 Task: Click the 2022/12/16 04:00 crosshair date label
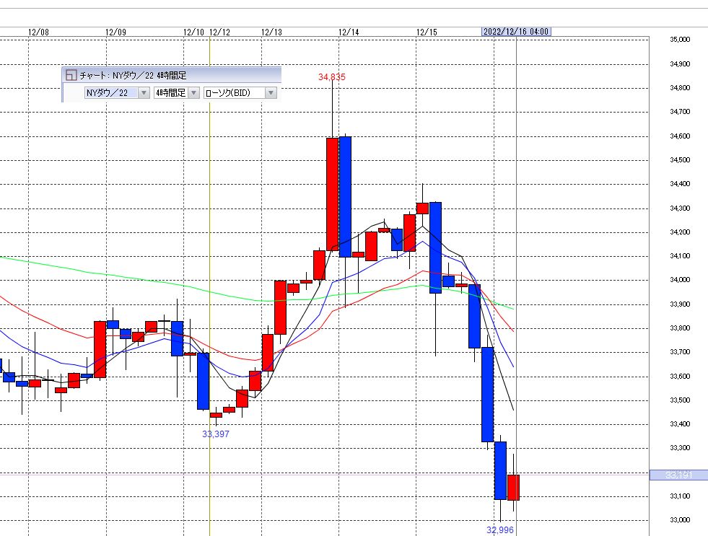[x=516, y=32]
